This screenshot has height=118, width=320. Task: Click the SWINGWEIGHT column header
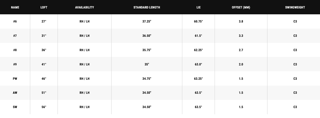click(x=295, y=7)
